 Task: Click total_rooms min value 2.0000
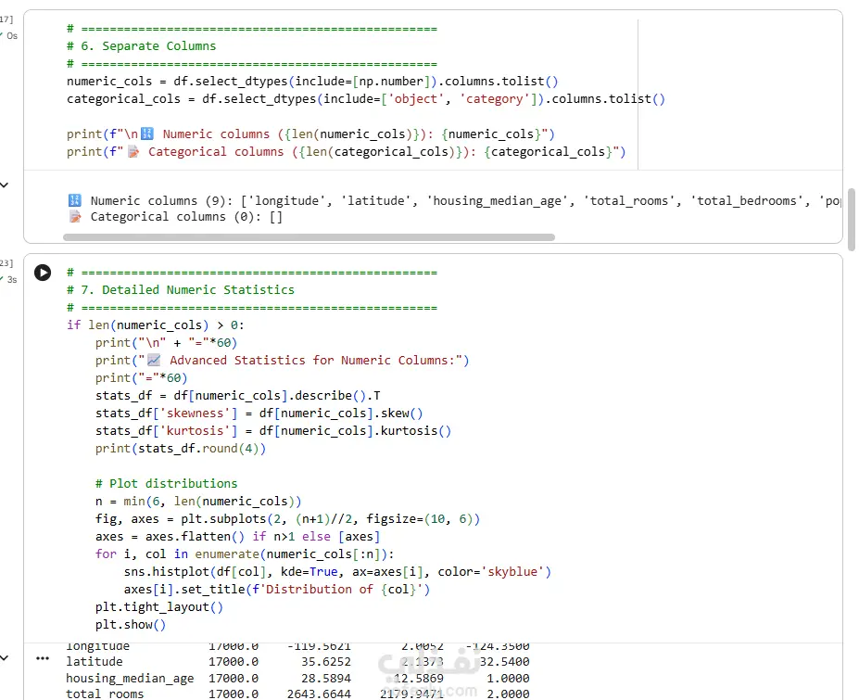point(509,694)
